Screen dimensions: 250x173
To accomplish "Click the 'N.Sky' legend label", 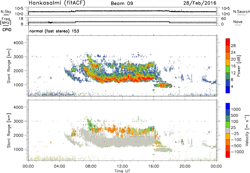I will point(6,12).
